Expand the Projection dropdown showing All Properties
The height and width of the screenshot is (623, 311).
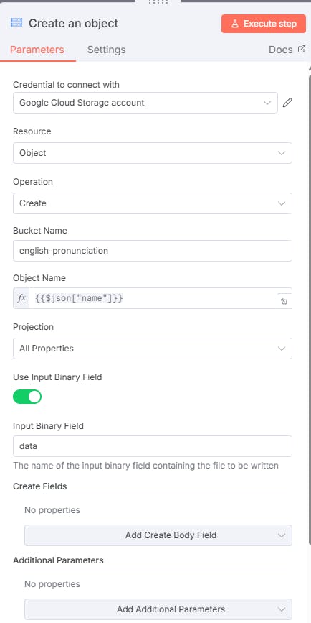click(x=153, y=349)
